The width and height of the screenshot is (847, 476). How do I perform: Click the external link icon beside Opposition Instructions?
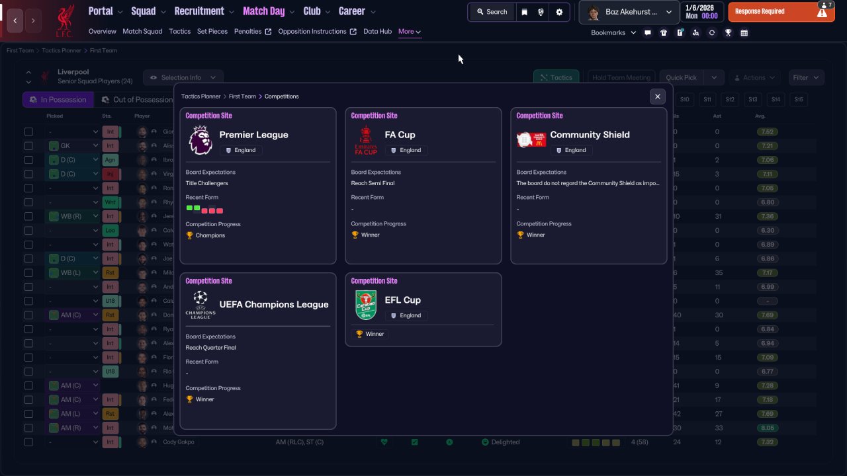coord(353,32)
